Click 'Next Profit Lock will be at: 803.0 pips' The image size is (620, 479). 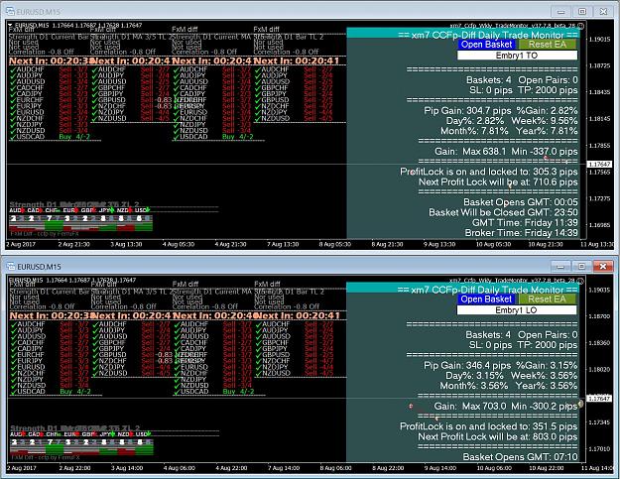pos(498,437)
